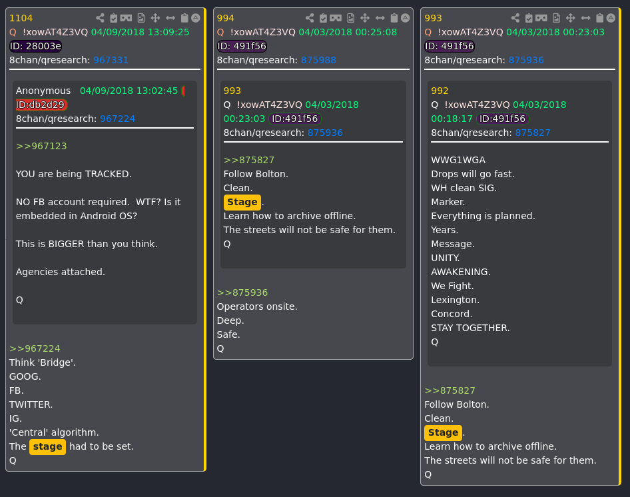
Task: Click horizontal arrows icon on post 1104
Action: click(x=170, y=18)
